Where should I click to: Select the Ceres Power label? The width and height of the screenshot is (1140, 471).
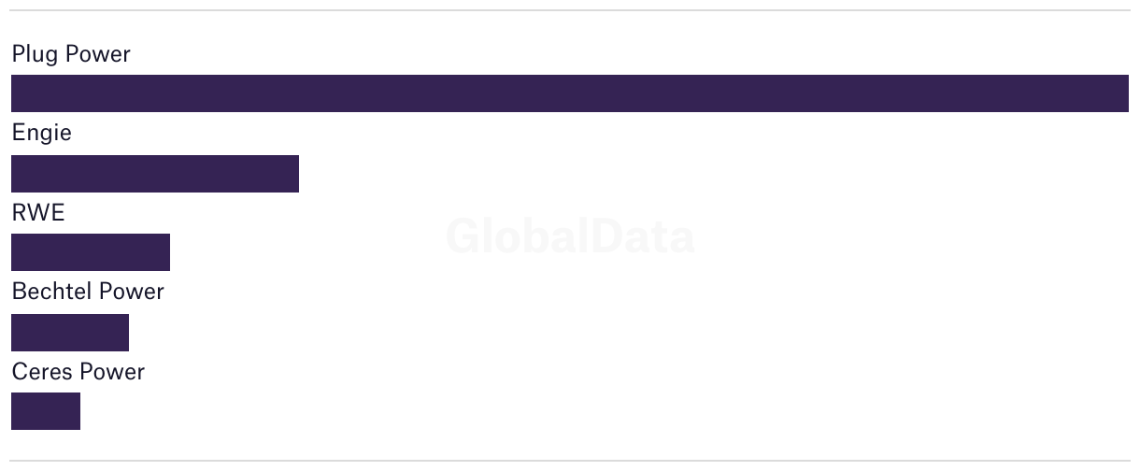click(78, 372)
